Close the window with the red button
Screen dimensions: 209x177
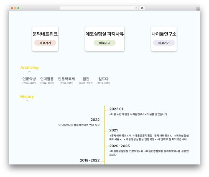pyautogui.click(x=12, y=8)
